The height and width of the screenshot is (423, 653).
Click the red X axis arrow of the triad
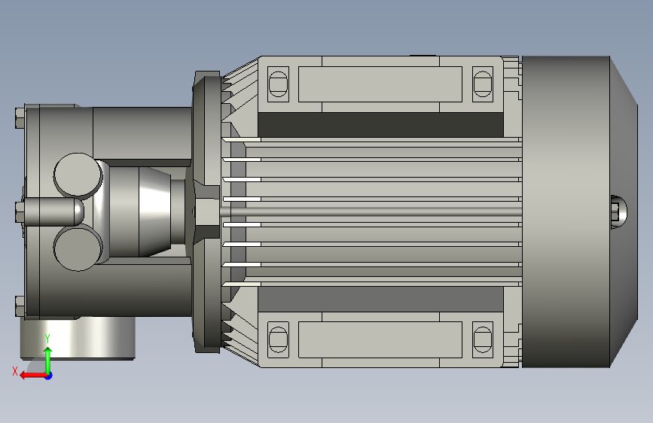(x=32, y=376)
